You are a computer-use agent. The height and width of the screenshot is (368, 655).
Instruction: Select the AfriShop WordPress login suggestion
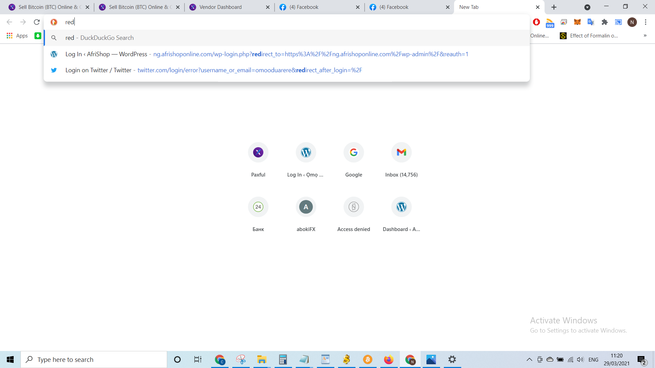287,54
